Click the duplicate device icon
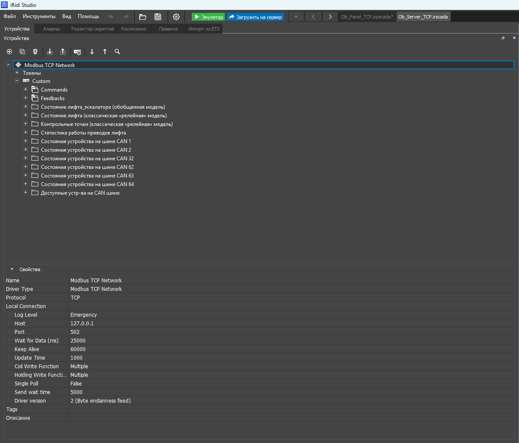519x443 pixels. 22,52
